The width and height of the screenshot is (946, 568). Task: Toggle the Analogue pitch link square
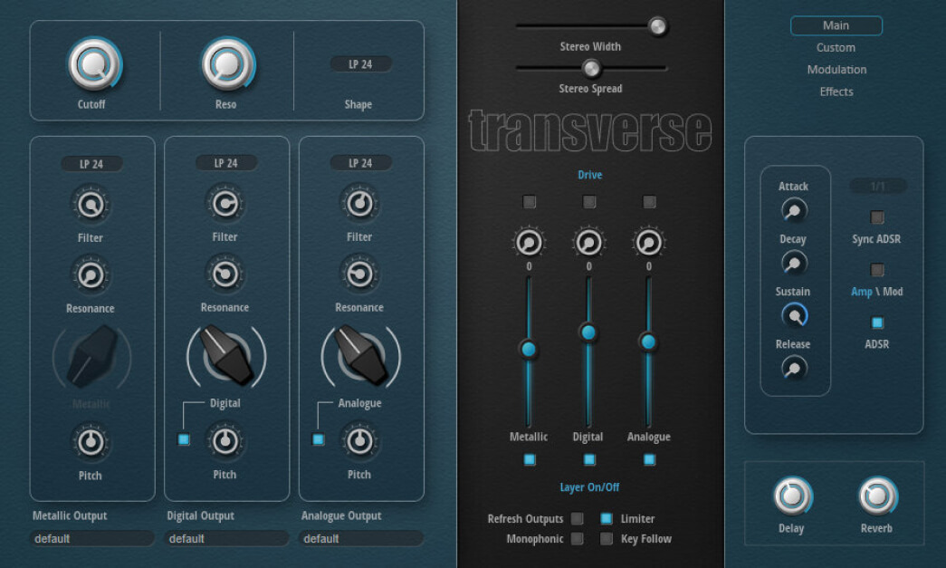coord(319,439)
